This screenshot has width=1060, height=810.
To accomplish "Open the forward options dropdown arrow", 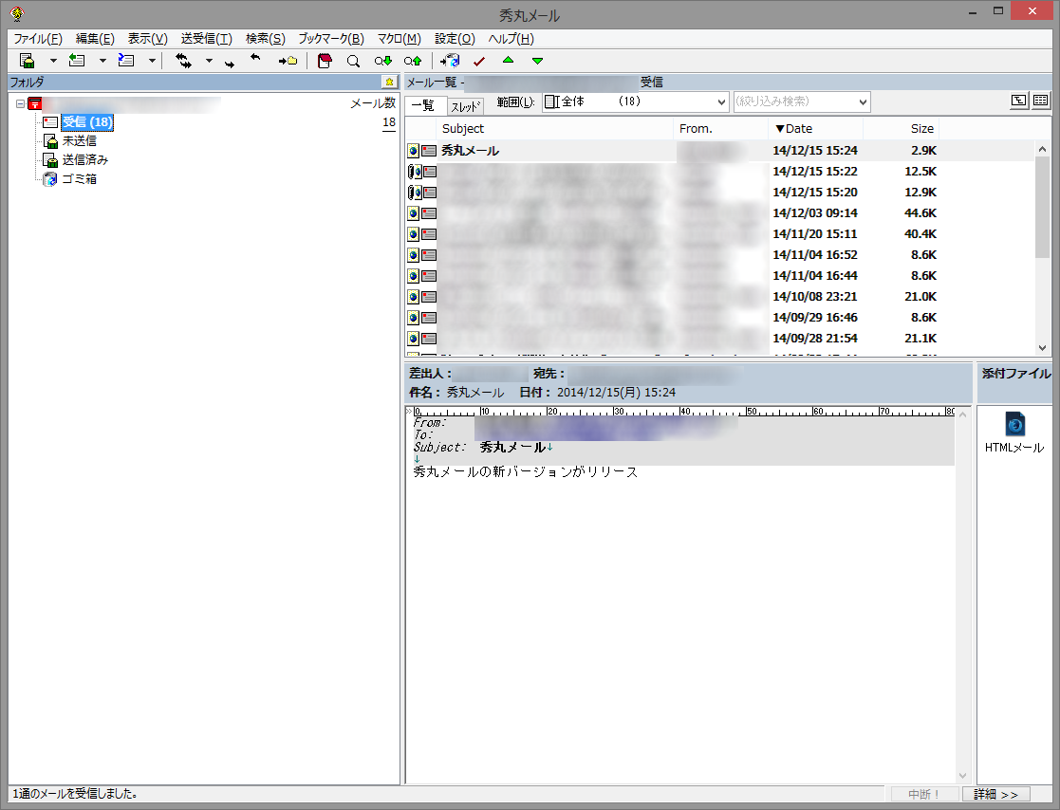I will pyautogui.click(x=152, y=61).
